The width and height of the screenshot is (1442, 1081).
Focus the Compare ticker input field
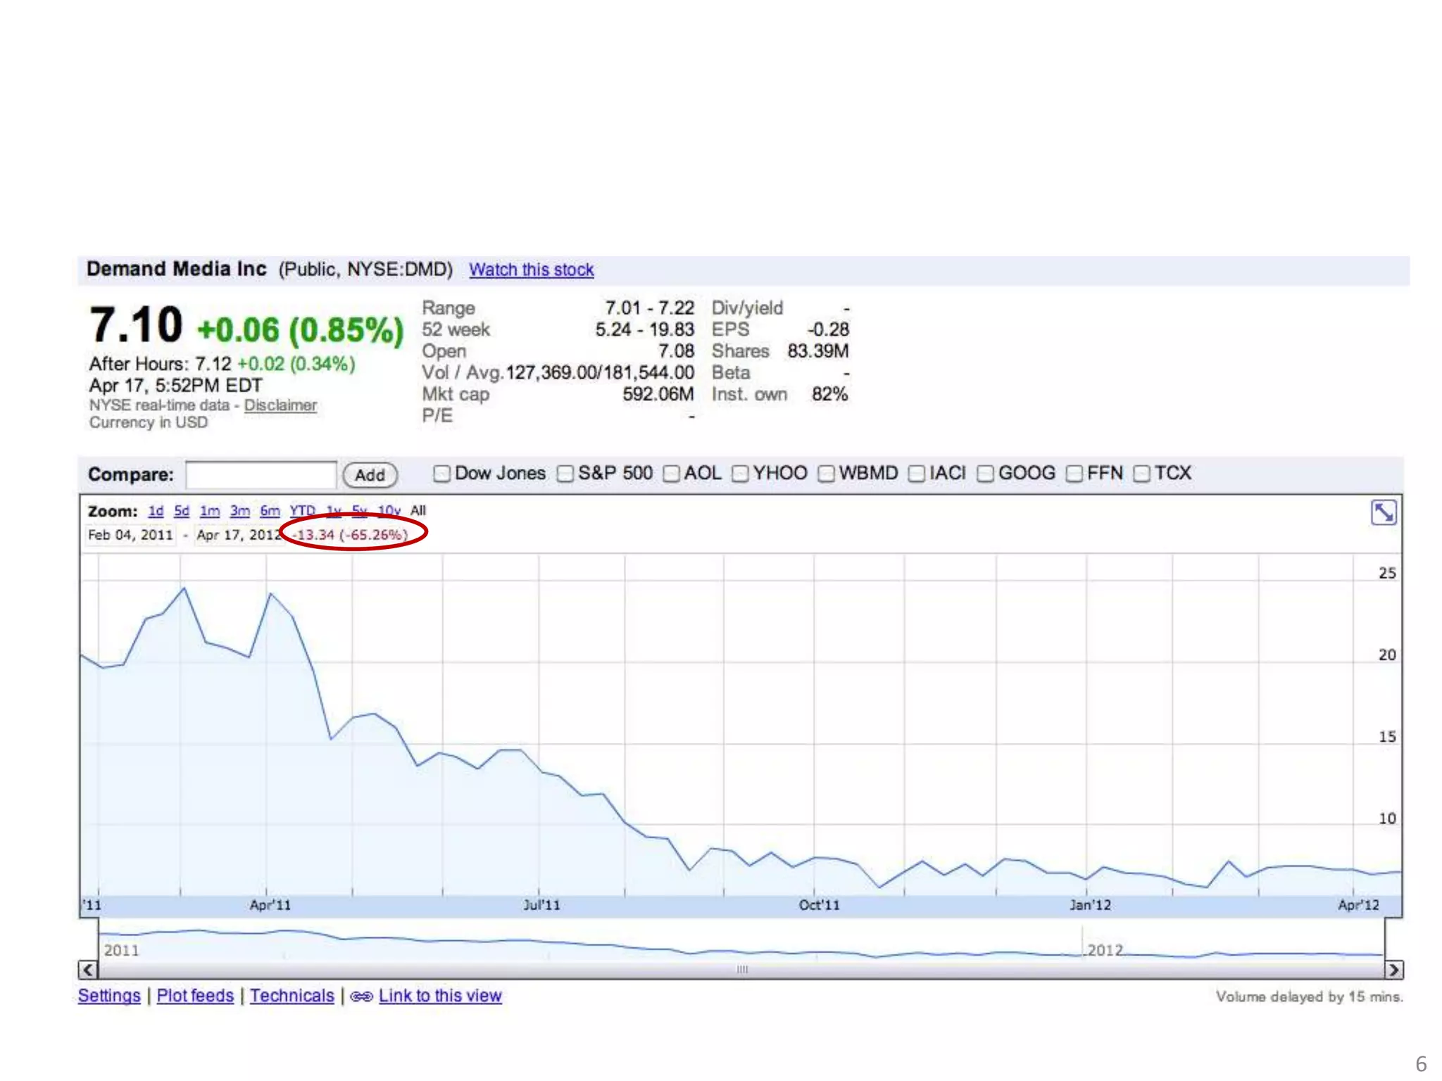pos(261,474)
